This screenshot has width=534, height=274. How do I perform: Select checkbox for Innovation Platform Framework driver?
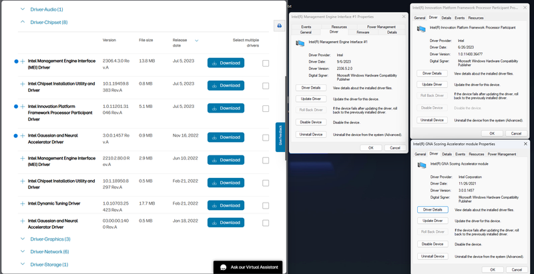[x=266, y=109]
